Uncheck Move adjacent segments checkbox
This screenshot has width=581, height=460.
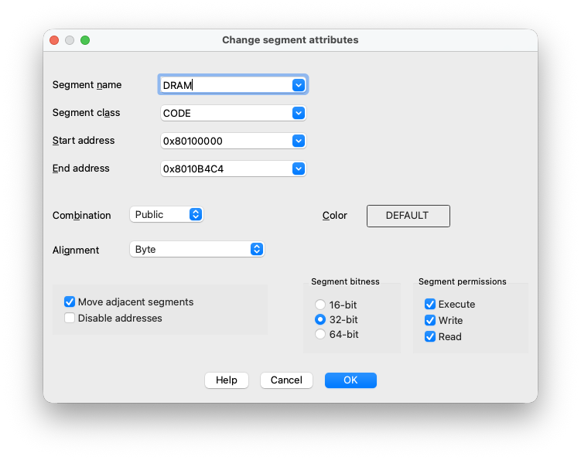(x=70, y=302)
